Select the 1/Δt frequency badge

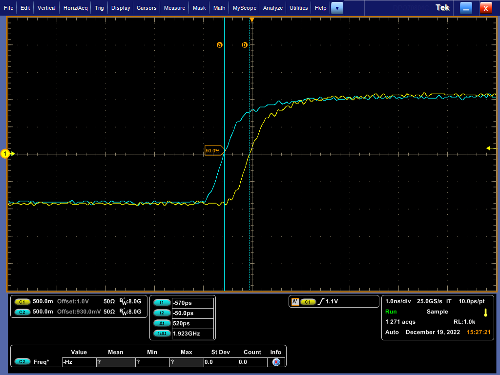(x=162, y=333)
